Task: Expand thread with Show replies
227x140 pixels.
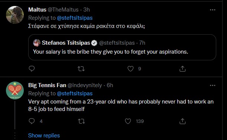Action: (44, 136)
